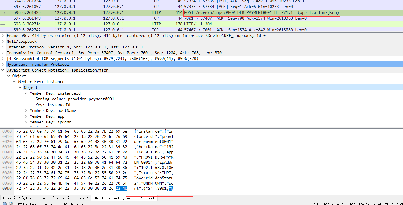Expand Internet Protocol Version 4 node
The image size is (403, 205).
(x=3, y=47)
